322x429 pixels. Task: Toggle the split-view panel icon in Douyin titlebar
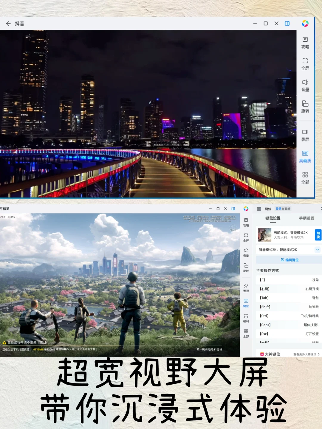pyautogui.click(x=287, y=23)
